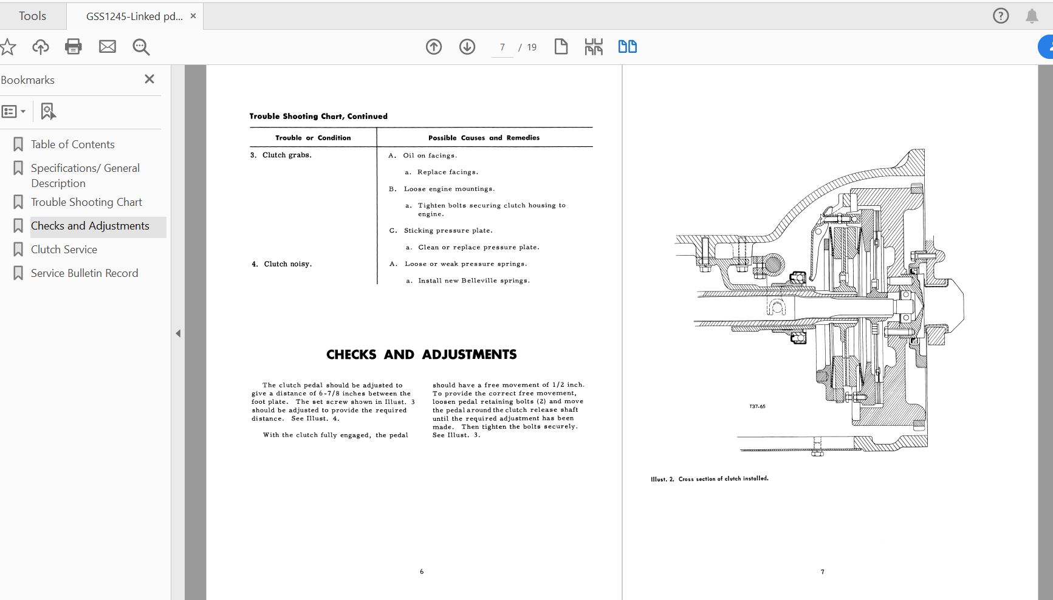Screen dimensions: 1053x600
Task: Jump to Trouble Shooting Chart bookmark
Action: 86,202
